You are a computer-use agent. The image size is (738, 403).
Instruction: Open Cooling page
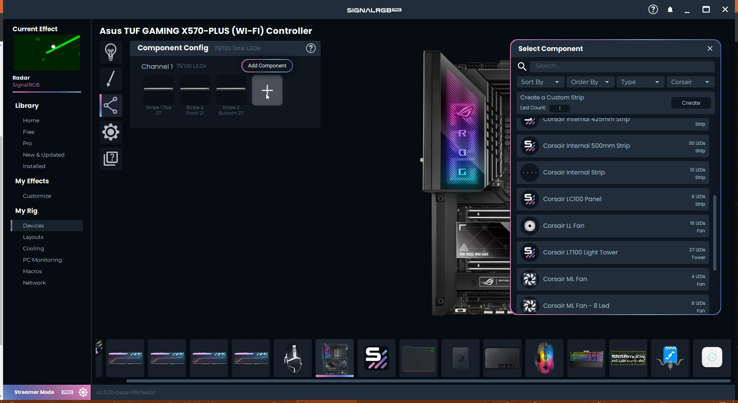point(33,248)
